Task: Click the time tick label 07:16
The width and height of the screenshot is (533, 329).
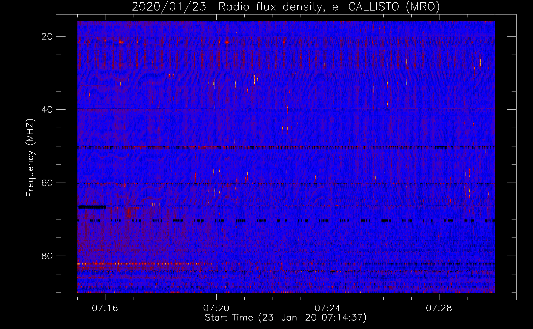Action: pyautogui.click(x=105, y=308)
